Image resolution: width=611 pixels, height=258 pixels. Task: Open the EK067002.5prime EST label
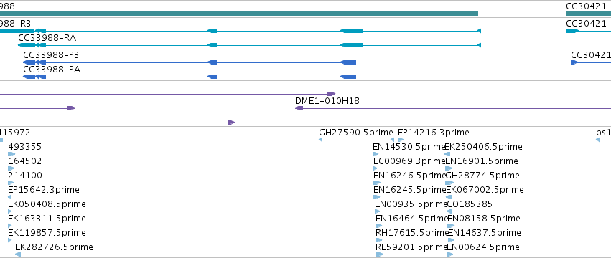485,190
